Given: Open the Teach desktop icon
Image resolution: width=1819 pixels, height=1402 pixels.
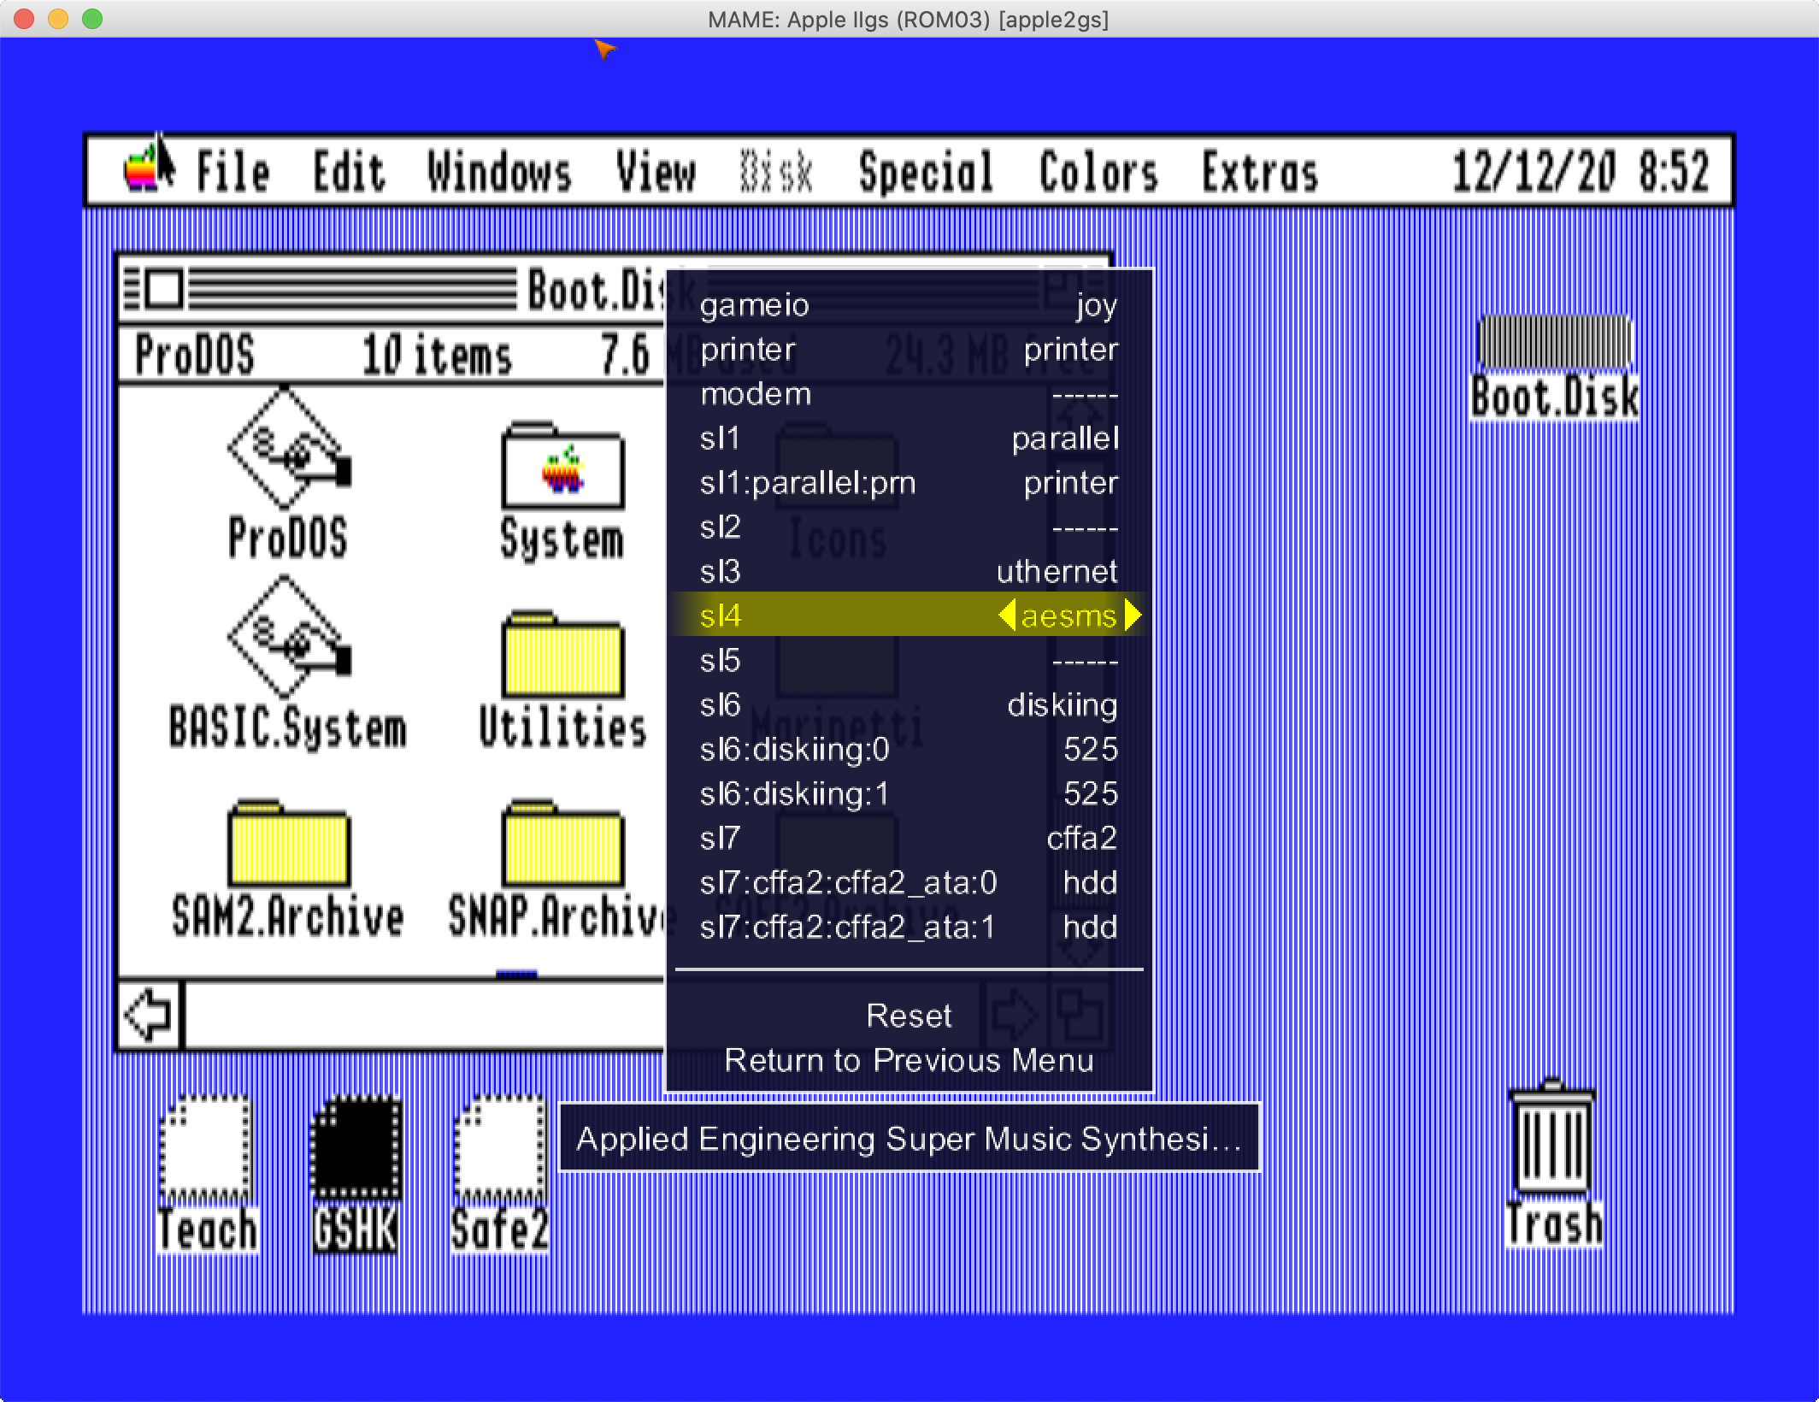Looking at the screenshot, I should pyautogui.click(x=206, y=1148).
